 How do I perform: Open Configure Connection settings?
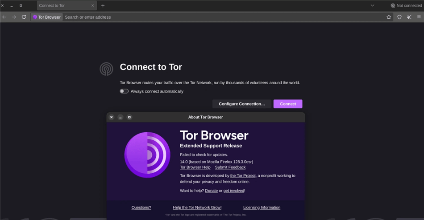pyautogui.click(x=241, y=104)
